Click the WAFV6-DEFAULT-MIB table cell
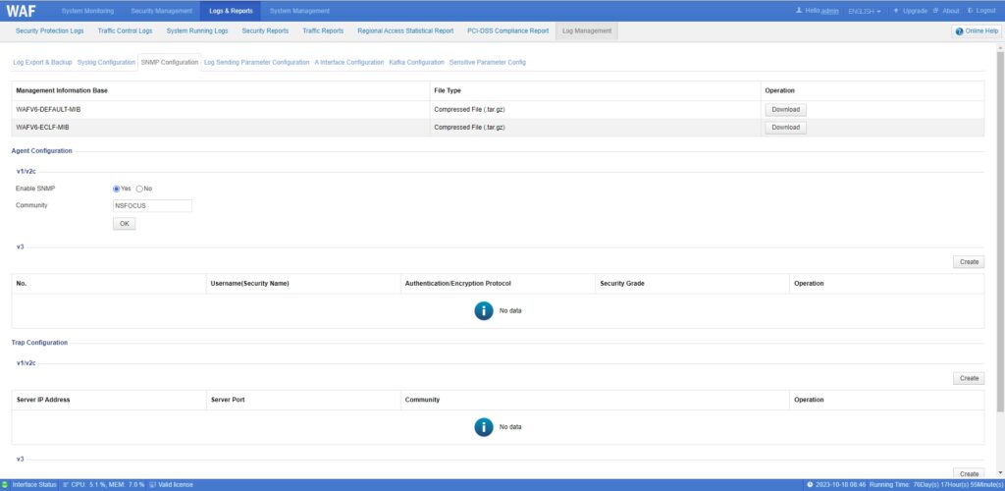Viewport: 1005px width, 491px height. [221, 110]
